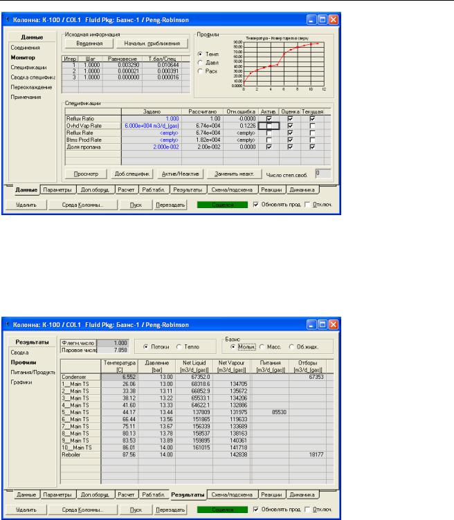Open Динамика tab in the lower window
454x520 pixels.
point(302,495)
